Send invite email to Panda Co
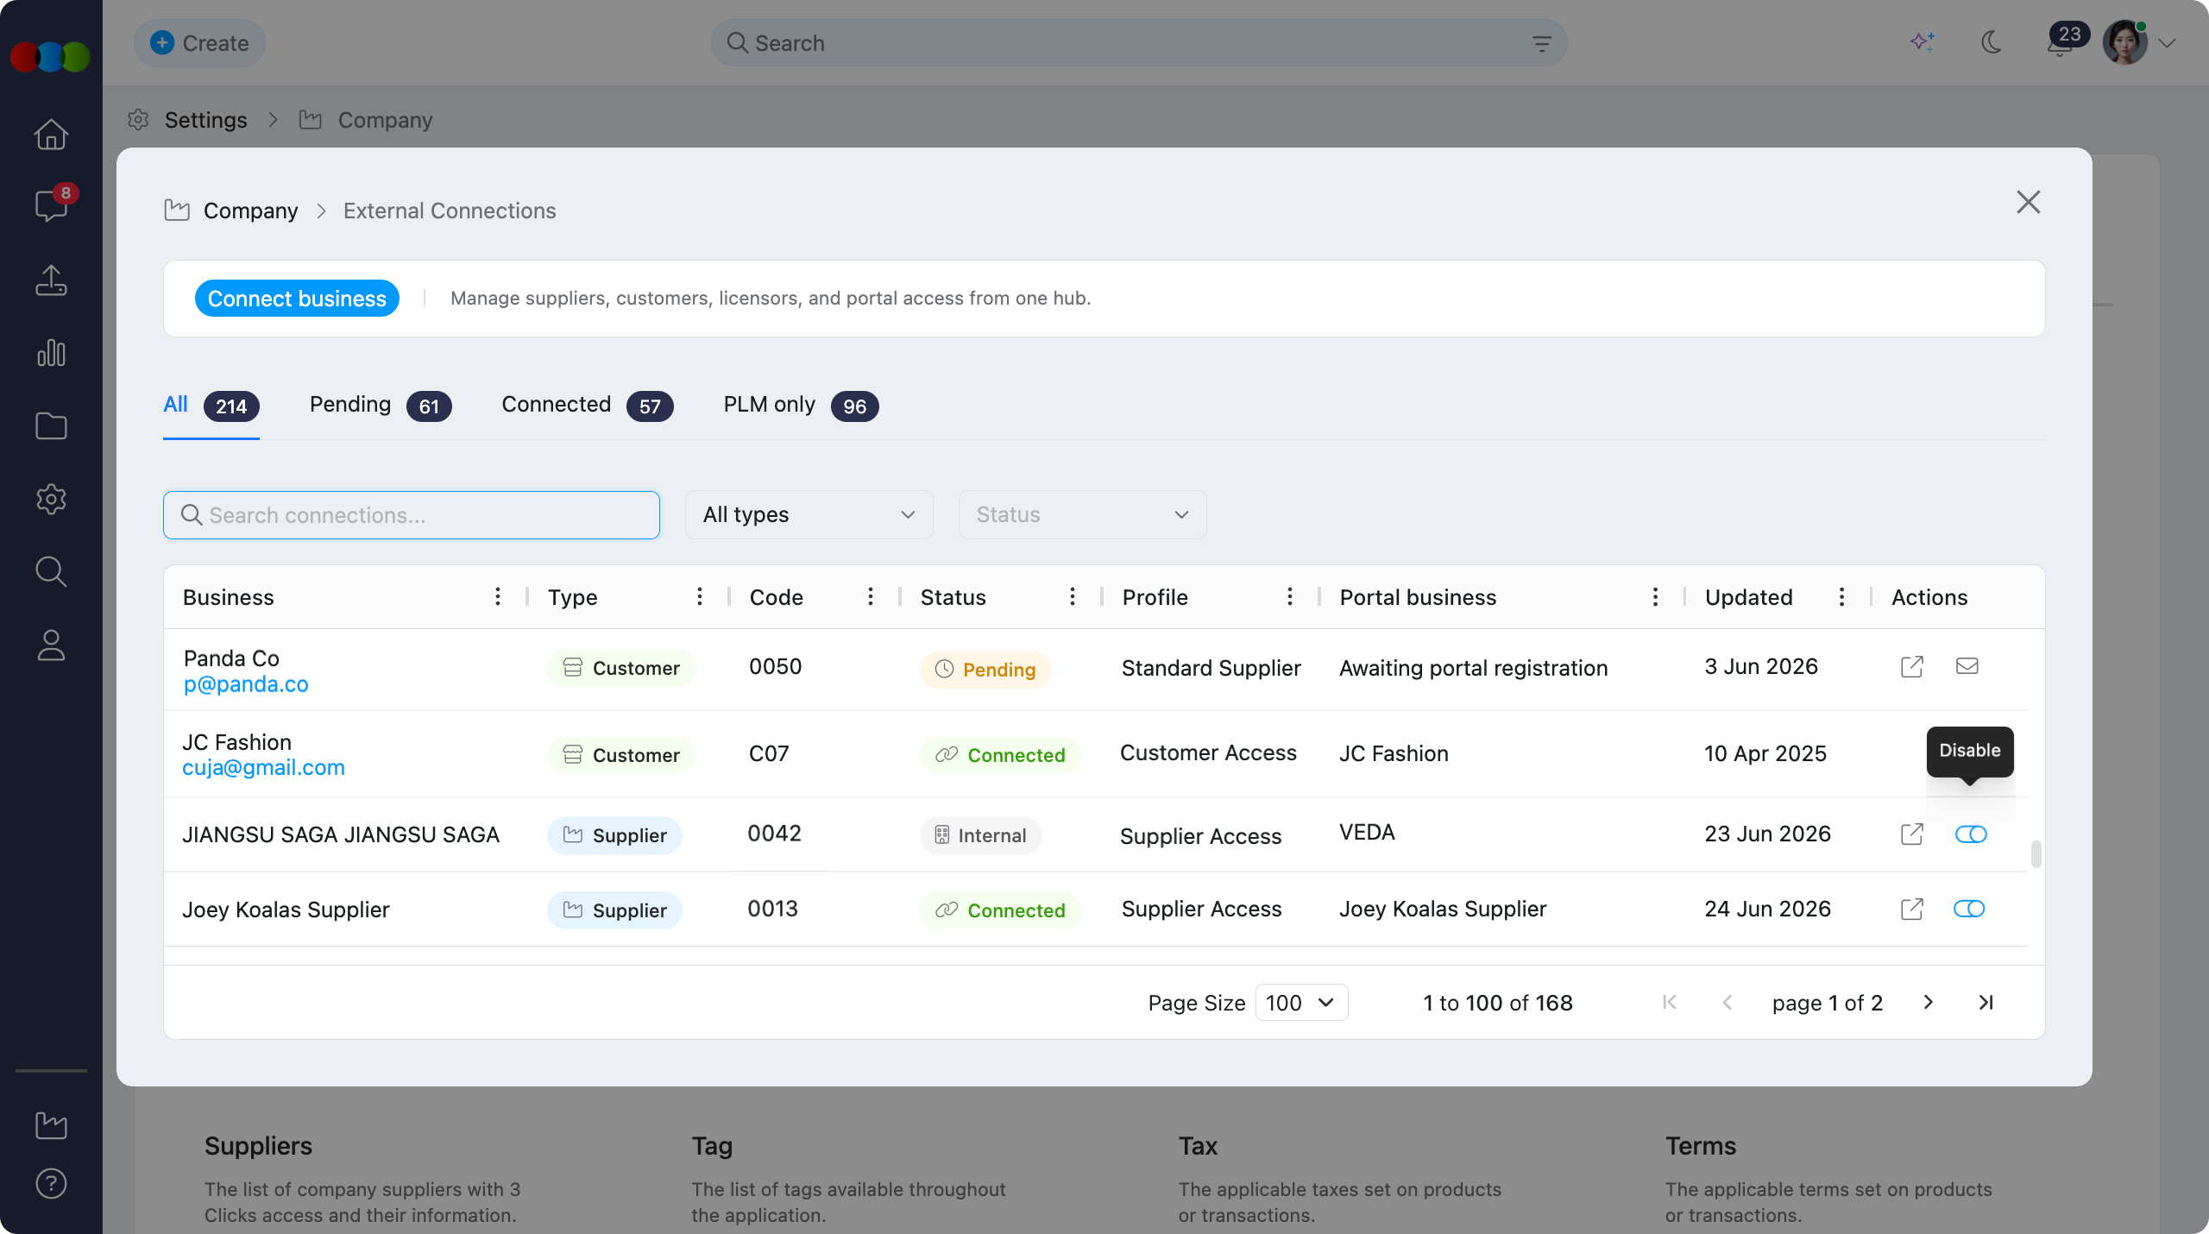Screen dimensions: 2209x1234 pos(1967,666)
